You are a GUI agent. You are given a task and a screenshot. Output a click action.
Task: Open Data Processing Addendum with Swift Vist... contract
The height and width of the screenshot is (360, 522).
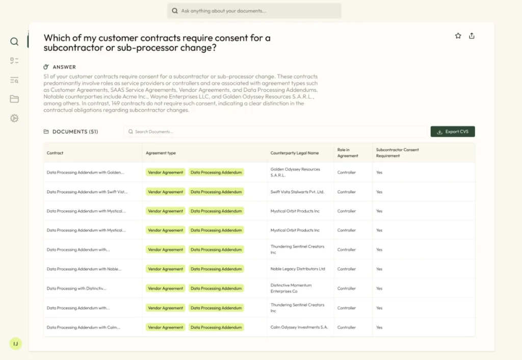pos(87,192)
